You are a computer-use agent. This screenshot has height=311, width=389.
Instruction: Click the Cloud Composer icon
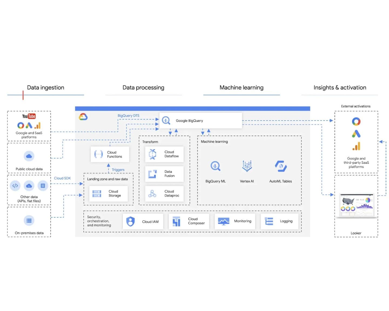[x=176, y=221]
